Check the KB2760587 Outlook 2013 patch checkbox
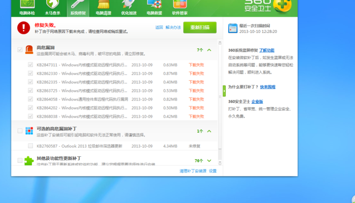The image size is (355, 203). pyautogui.click(x=30, y=146)
